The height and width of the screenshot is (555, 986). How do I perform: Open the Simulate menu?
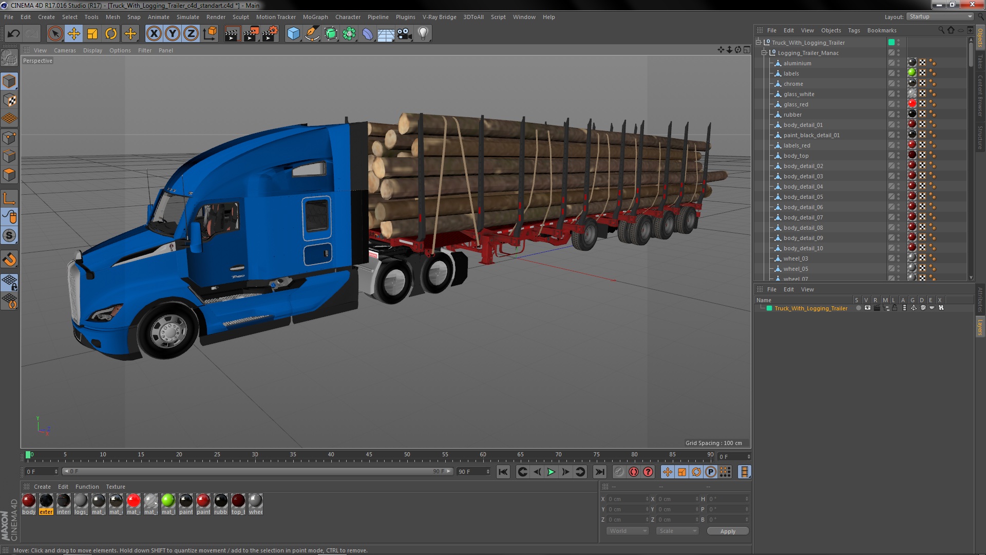pos(186,16)
